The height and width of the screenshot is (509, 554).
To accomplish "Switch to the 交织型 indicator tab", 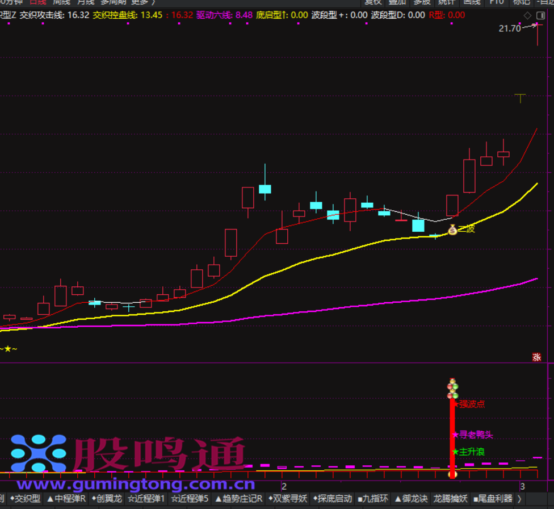I will 25,499.
